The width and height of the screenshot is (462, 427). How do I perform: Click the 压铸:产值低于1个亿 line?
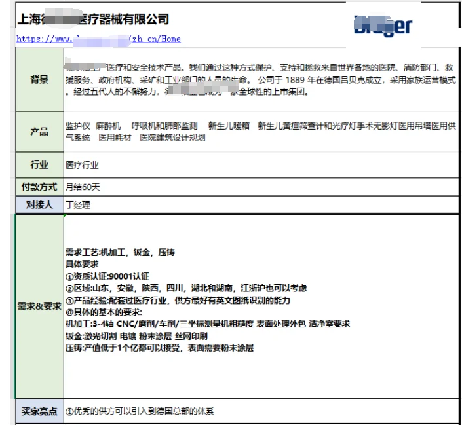click(160, 348)
